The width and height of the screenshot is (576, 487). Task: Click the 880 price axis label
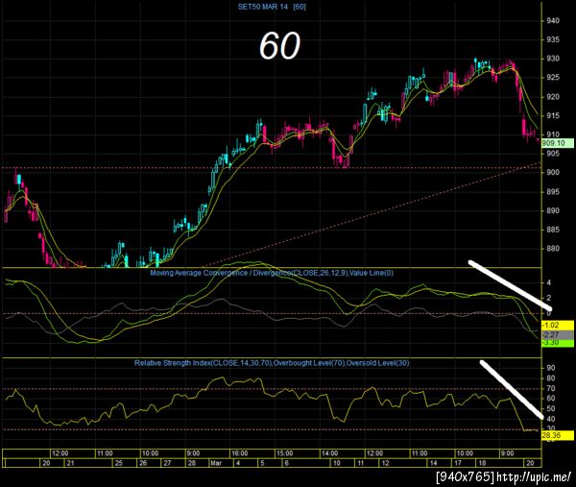(553, 249)
